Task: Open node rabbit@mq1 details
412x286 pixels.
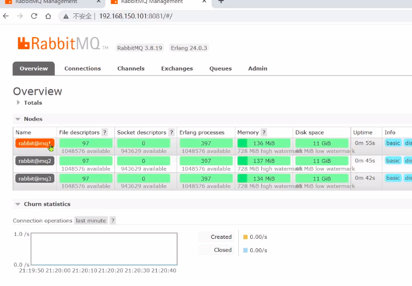Action: (35, 143)
